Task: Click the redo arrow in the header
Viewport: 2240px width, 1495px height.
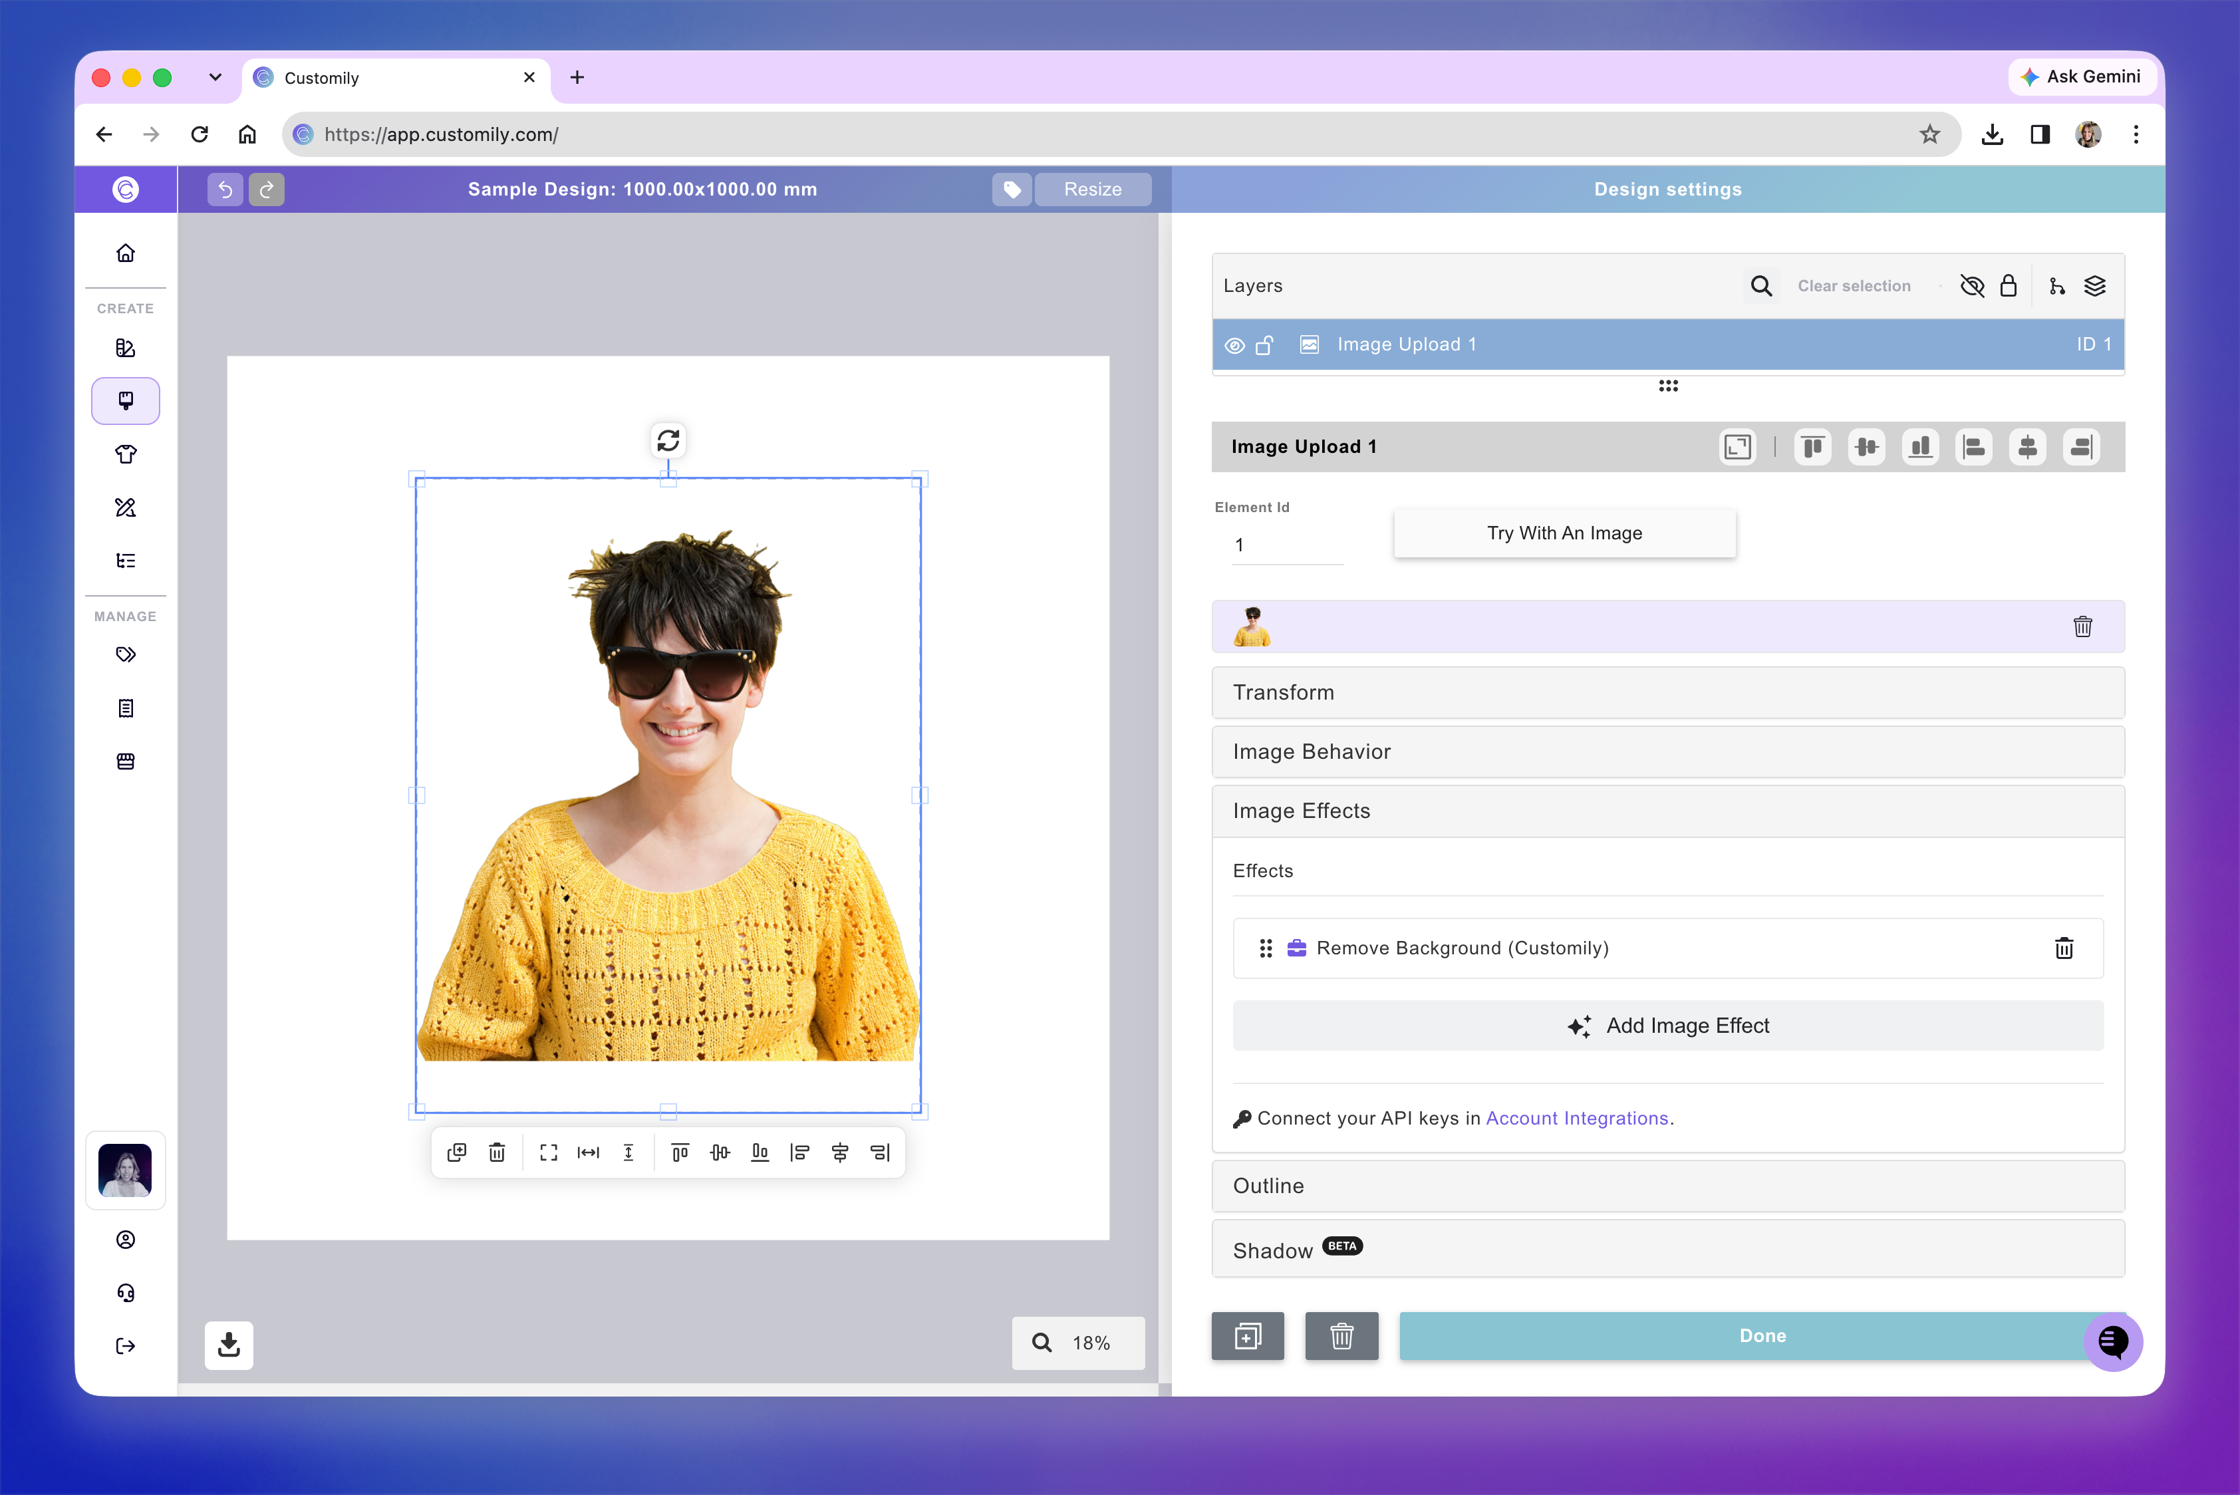Action: click(267, 189)
